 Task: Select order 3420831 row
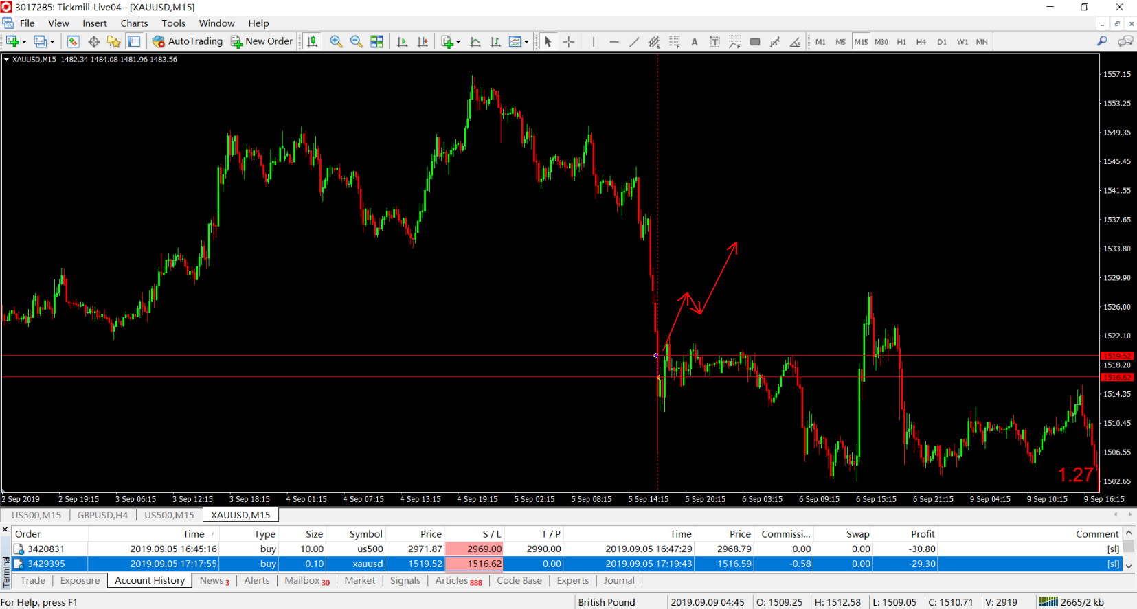pyautogui.click(x=567, y=549)
